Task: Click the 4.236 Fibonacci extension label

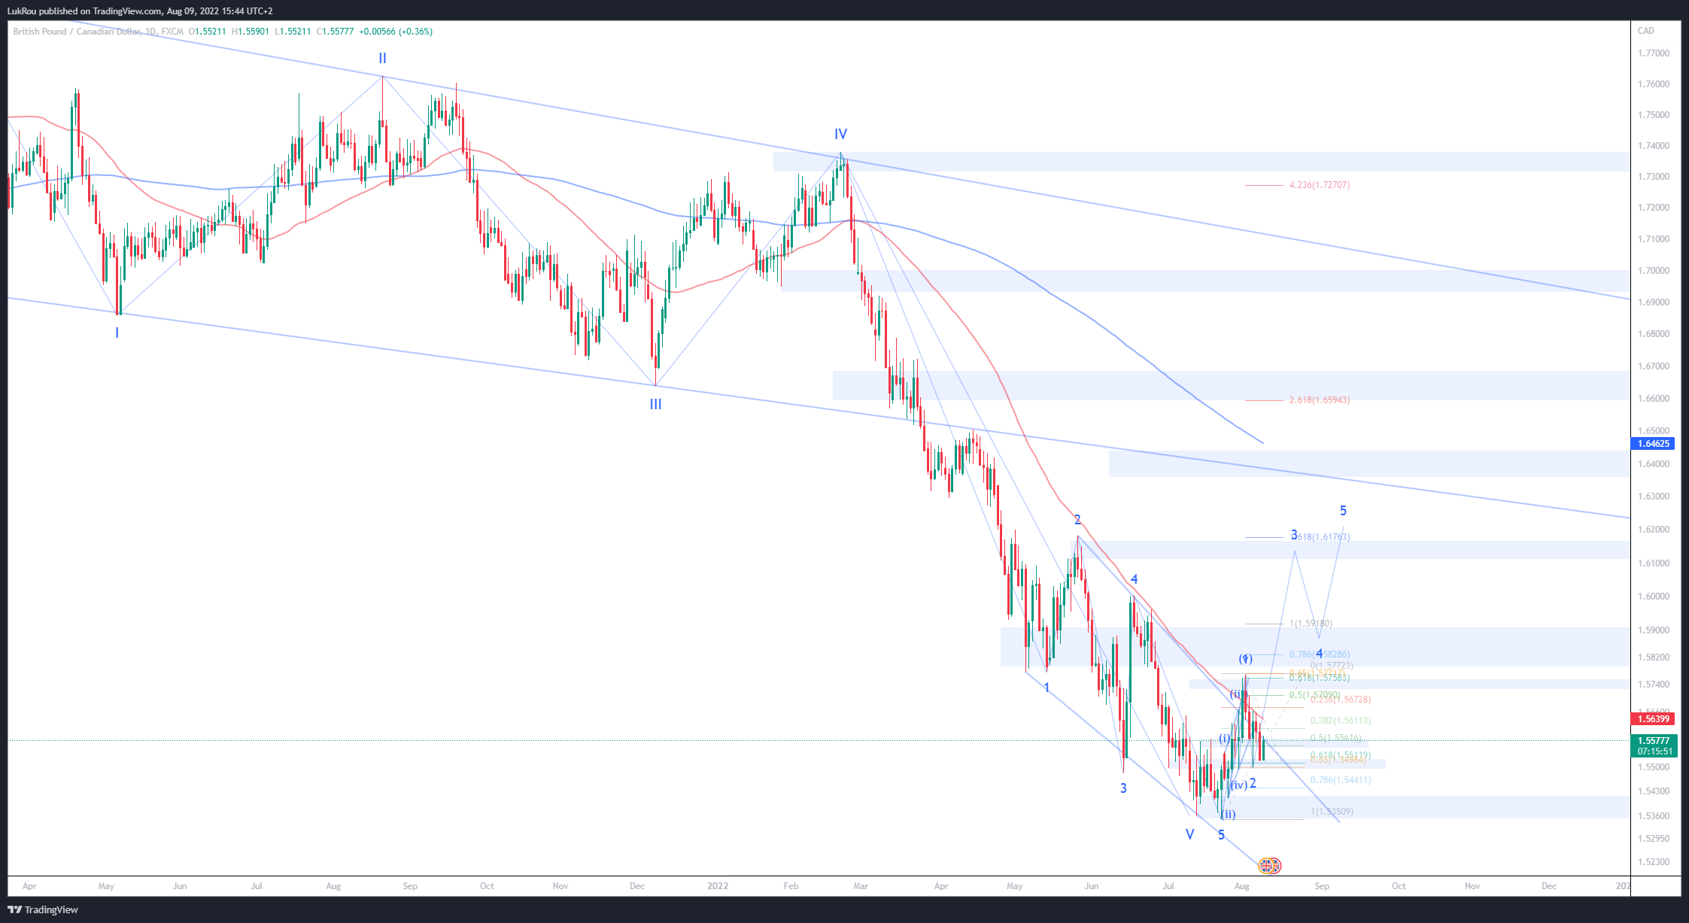Action: click(x=1319, y=185)
